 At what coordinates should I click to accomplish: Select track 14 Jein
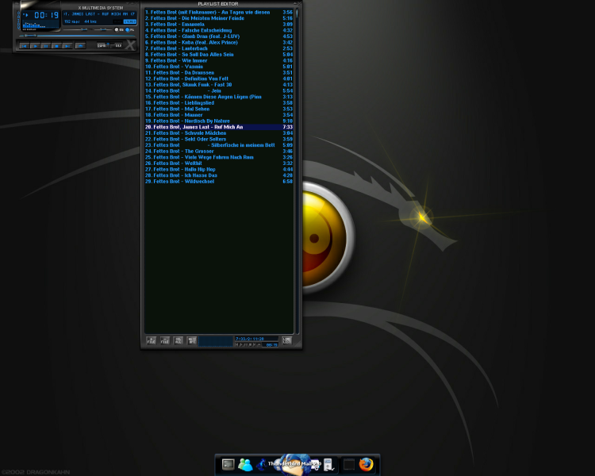click(x=219, y=90)
